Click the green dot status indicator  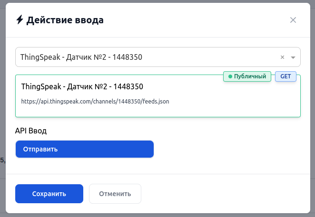coord(230,76)
